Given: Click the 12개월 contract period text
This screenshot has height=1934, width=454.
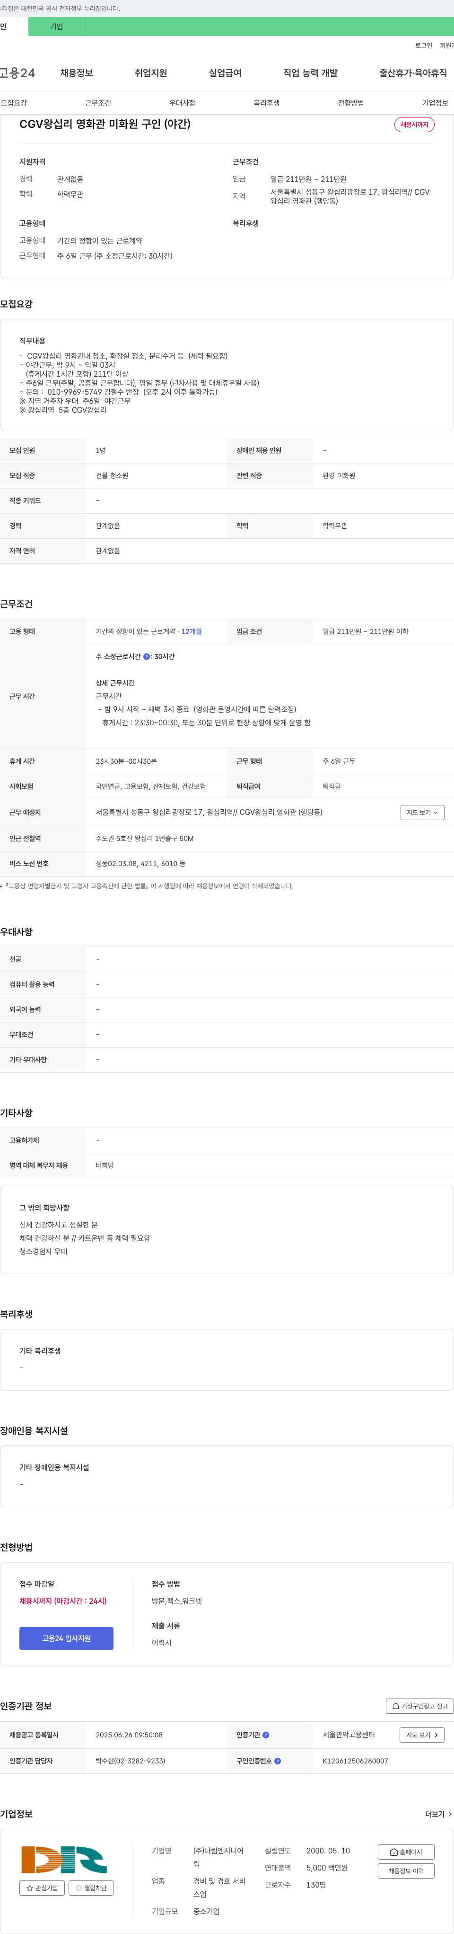Looking at the screenshot, I should [x=192, y=632].
